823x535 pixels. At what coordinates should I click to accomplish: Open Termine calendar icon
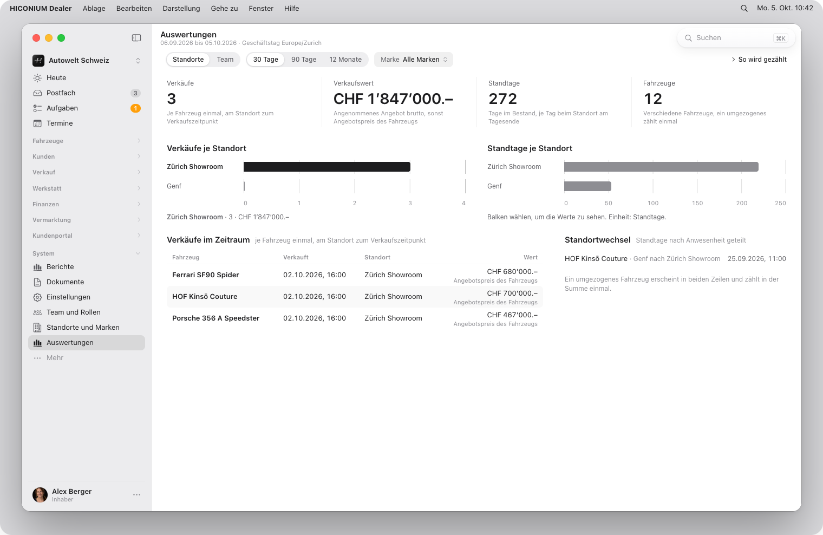[x=37, y=123]
